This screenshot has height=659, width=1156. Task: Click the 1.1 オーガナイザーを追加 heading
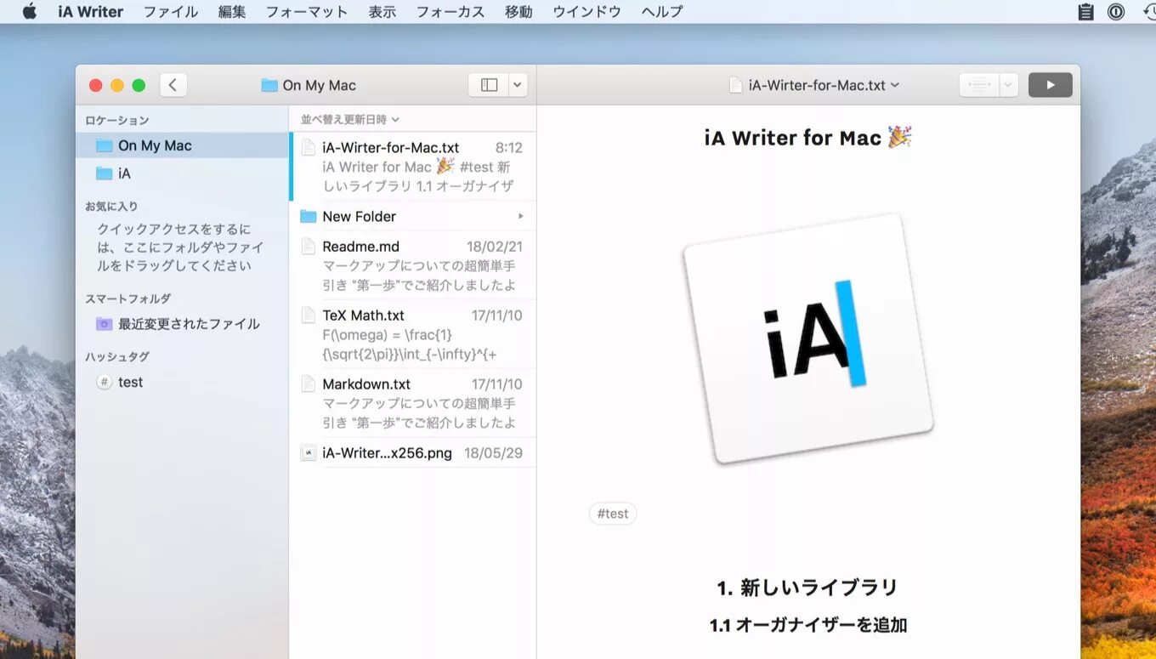click(808, 625)
